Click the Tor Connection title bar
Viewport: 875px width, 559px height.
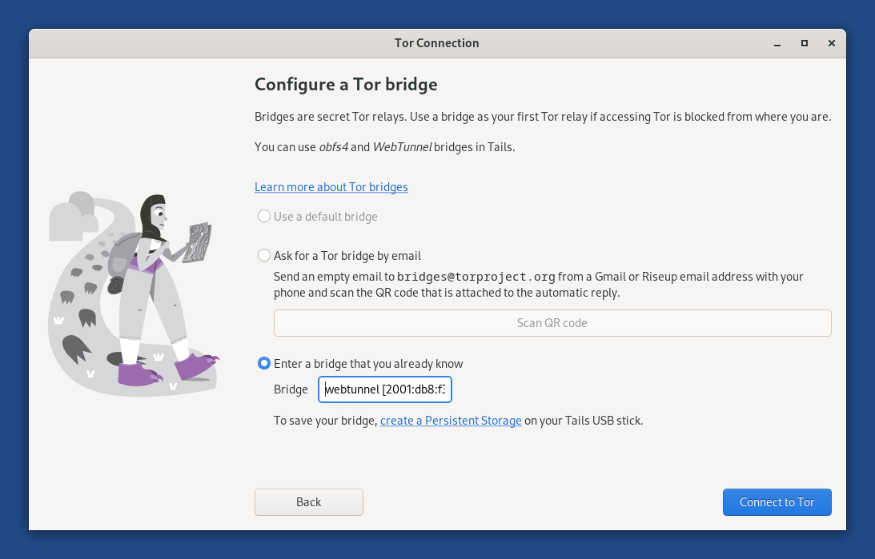click(437, 43)
